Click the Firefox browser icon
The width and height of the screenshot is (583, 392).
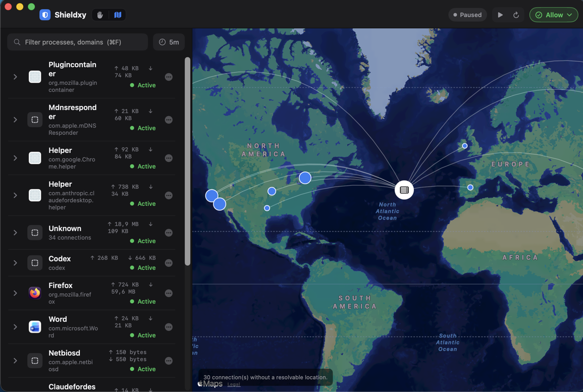click(x=35, y=293)
